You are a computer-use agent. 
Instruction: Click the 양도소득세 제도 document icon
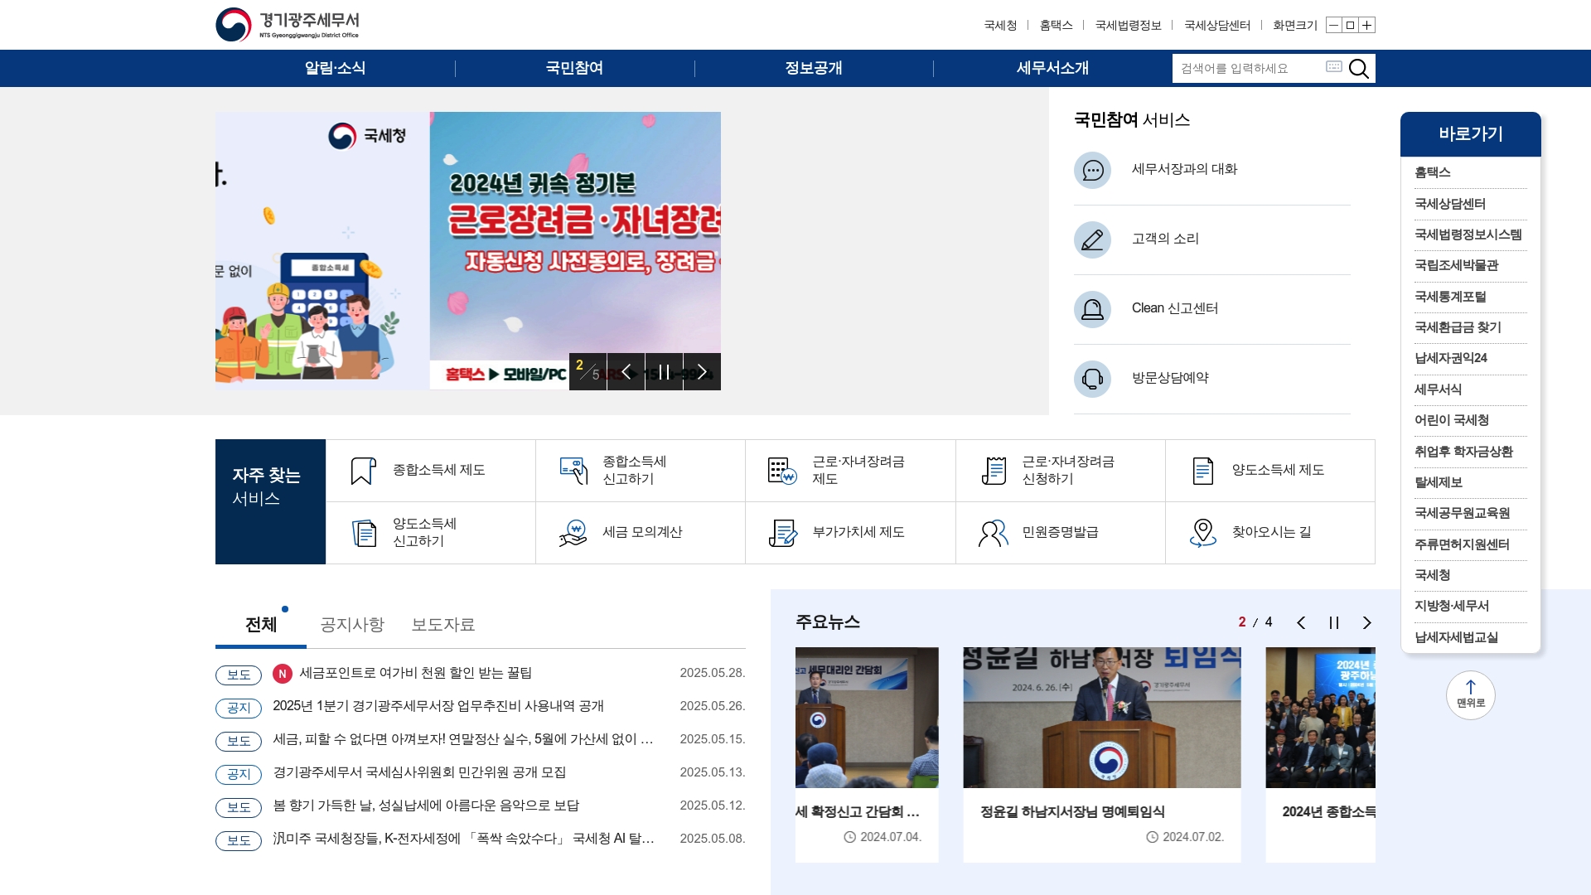coord(1203,471)
